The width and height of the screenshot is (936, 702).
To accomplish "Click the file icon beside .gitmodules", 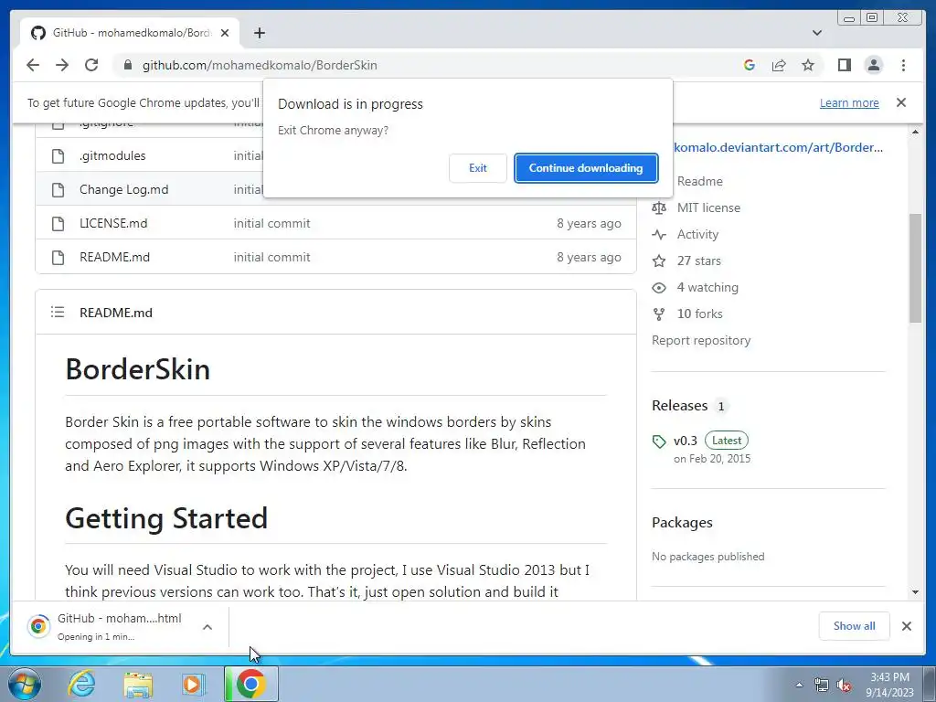I will (x=58, y=155).
